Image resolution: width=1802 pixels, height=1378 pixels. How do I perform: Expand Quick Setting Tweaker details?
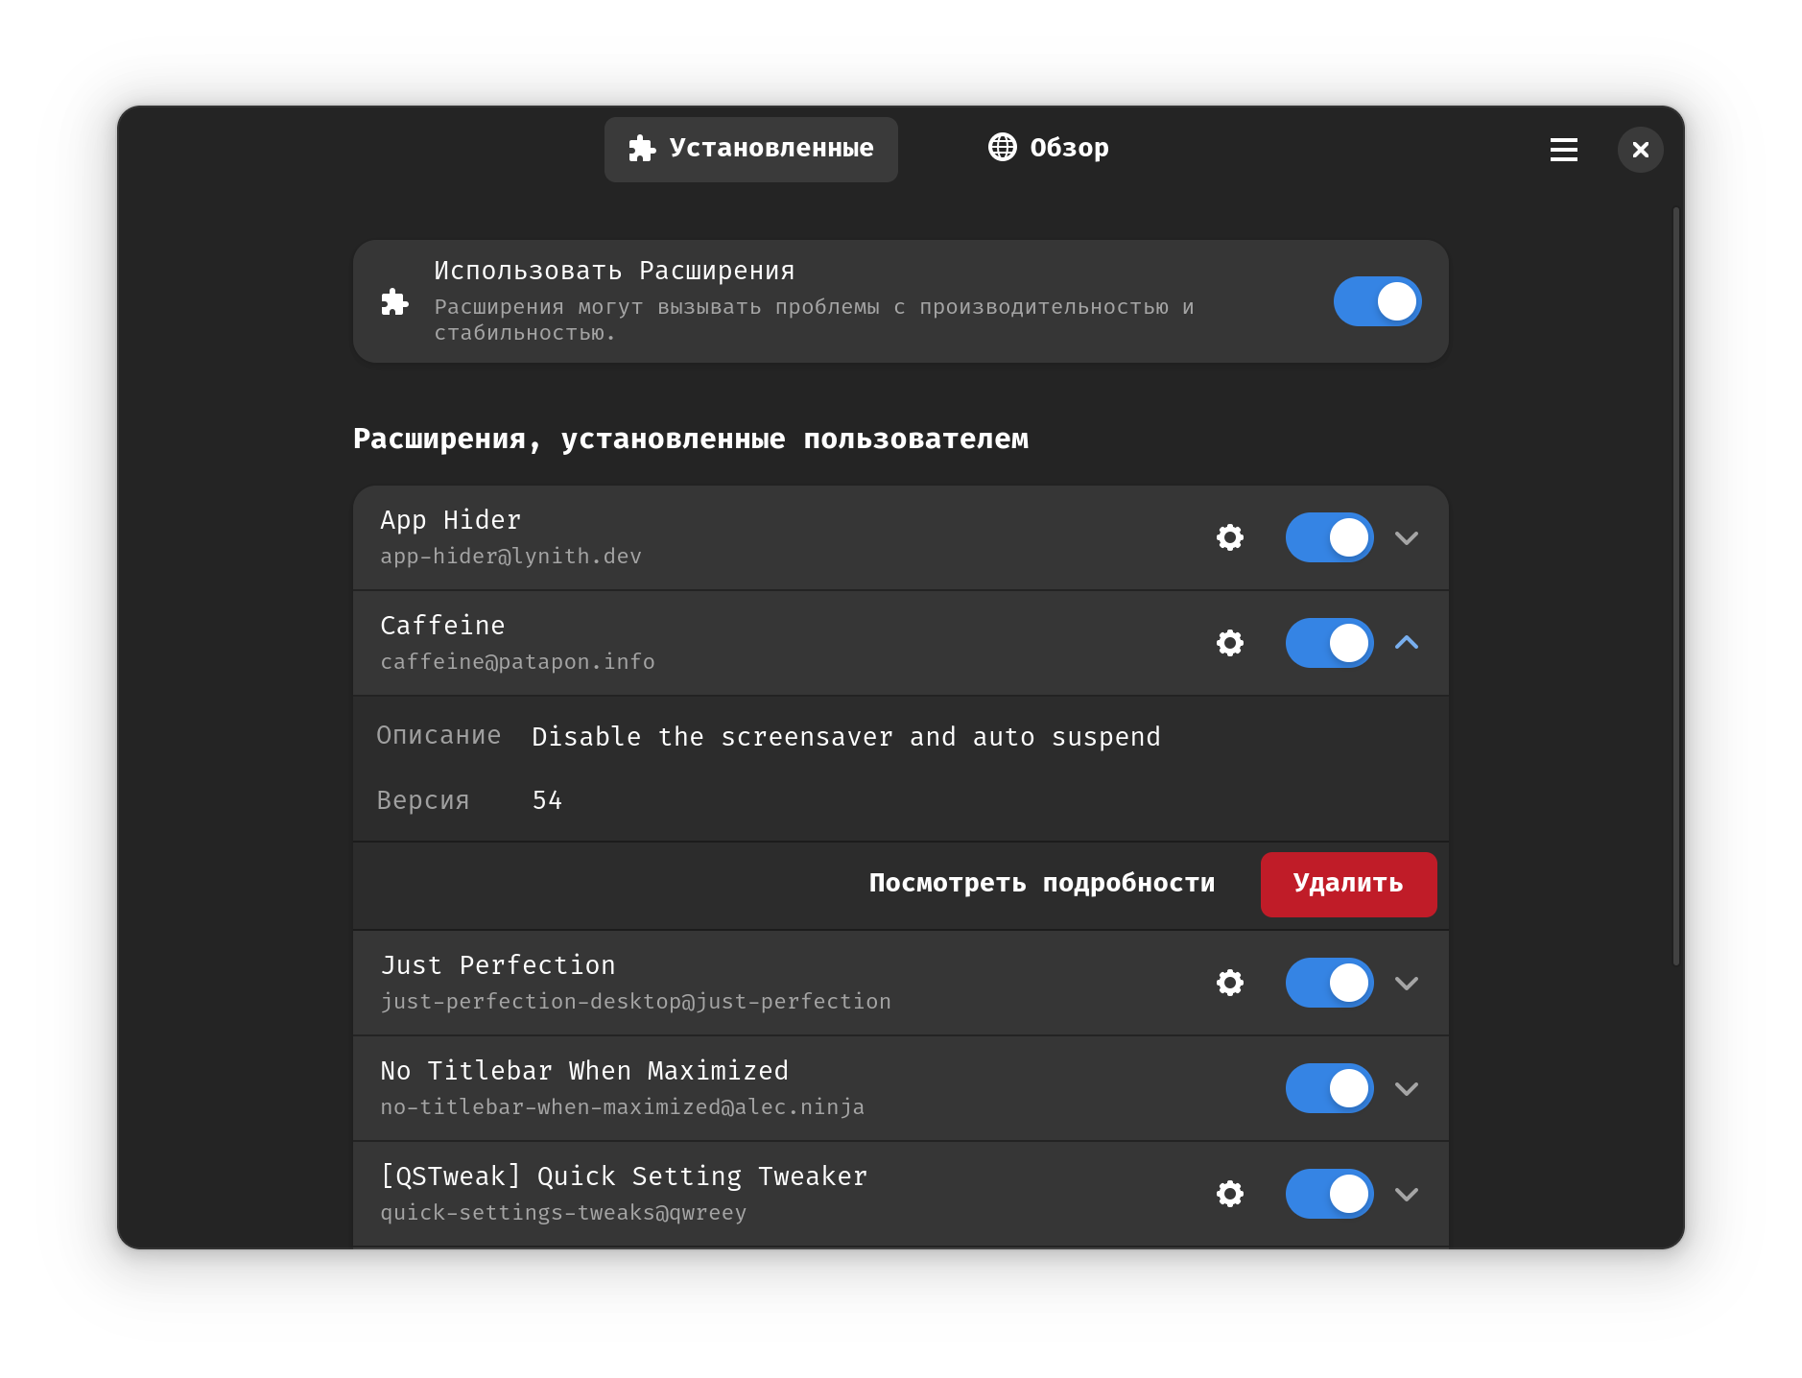pyautogui.click(x=1407, y=1195)
